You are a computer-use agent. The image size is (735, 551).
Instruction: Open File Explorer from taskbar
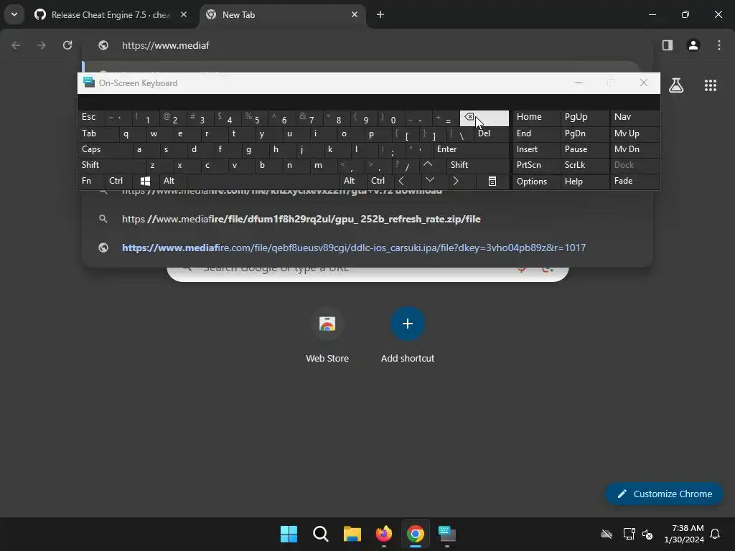[x=352, y=534]
